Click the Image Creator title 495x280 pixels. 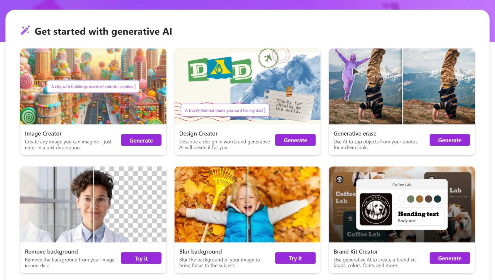[x=43, y=134]
